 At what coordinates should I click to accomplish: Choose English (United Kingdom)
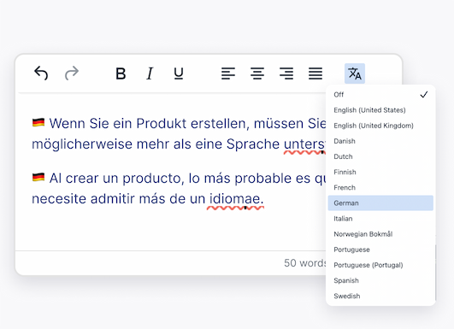point(380,126)
